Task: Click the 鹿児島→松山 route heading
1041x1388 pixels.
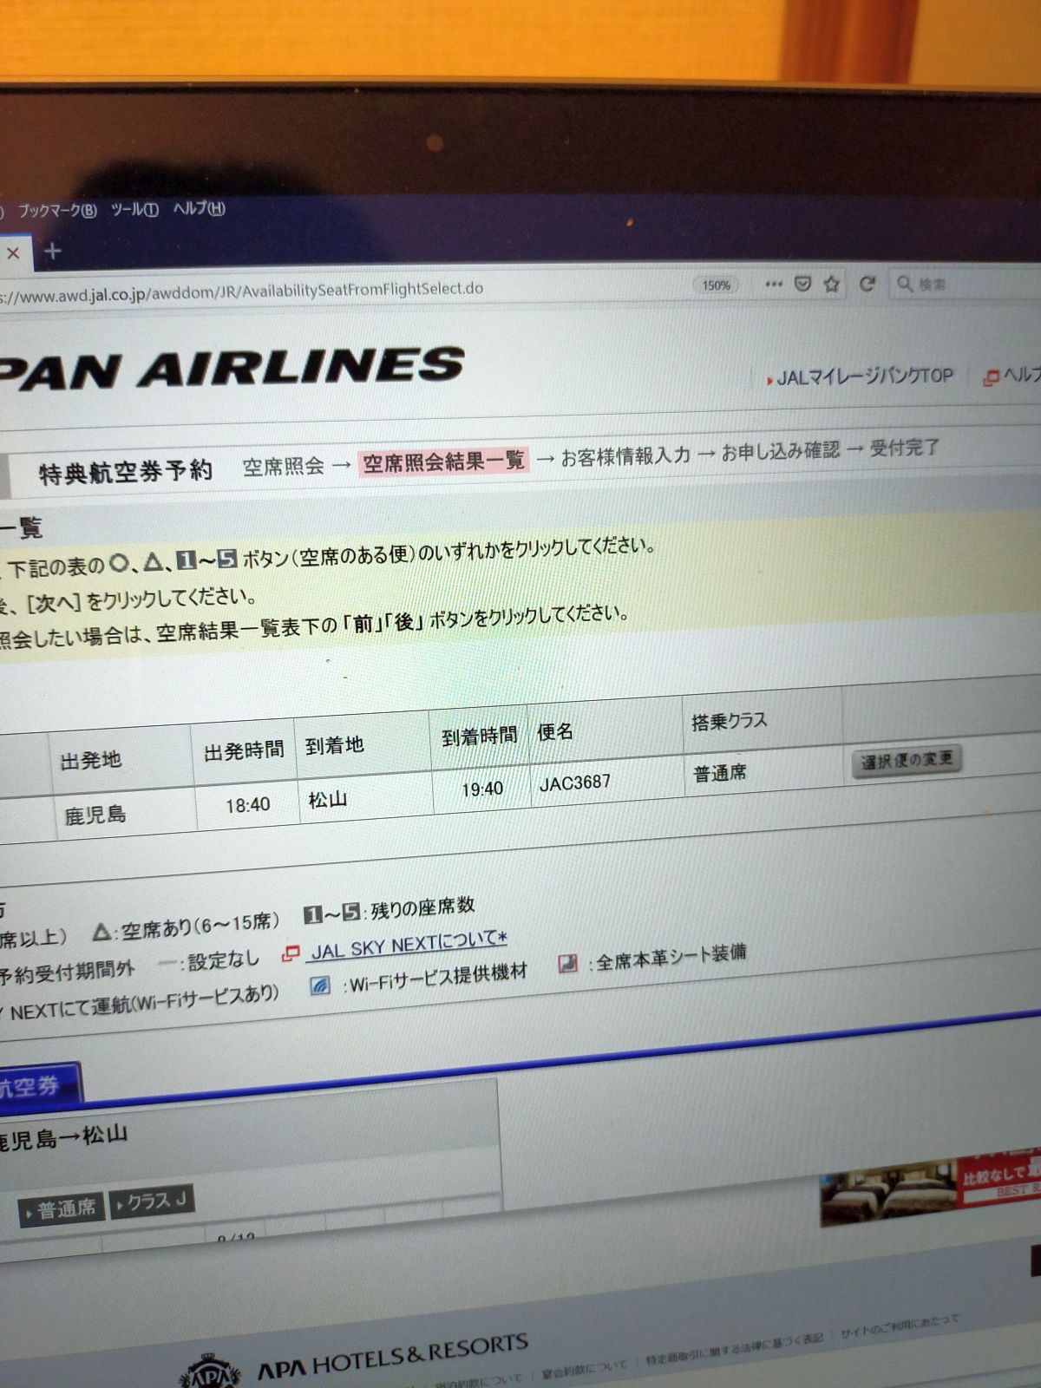Action: (64, 1138)
